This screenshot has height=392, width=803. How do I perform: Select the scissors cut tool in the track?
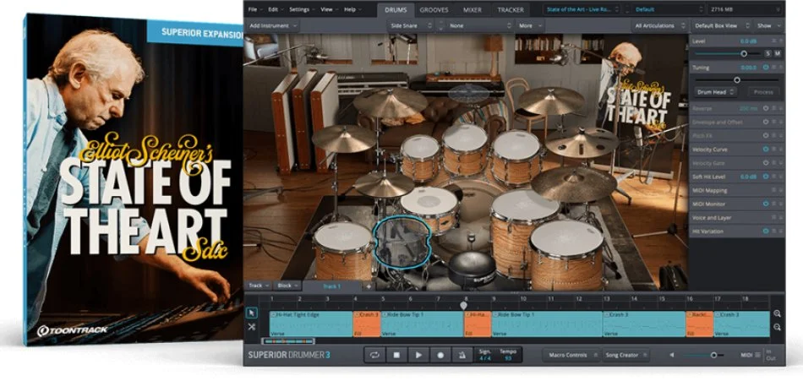(x=251, y=326)
